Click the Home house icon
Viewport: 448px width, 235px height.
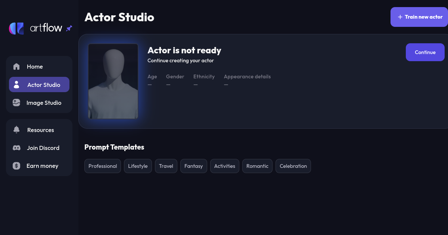point(16,67)
